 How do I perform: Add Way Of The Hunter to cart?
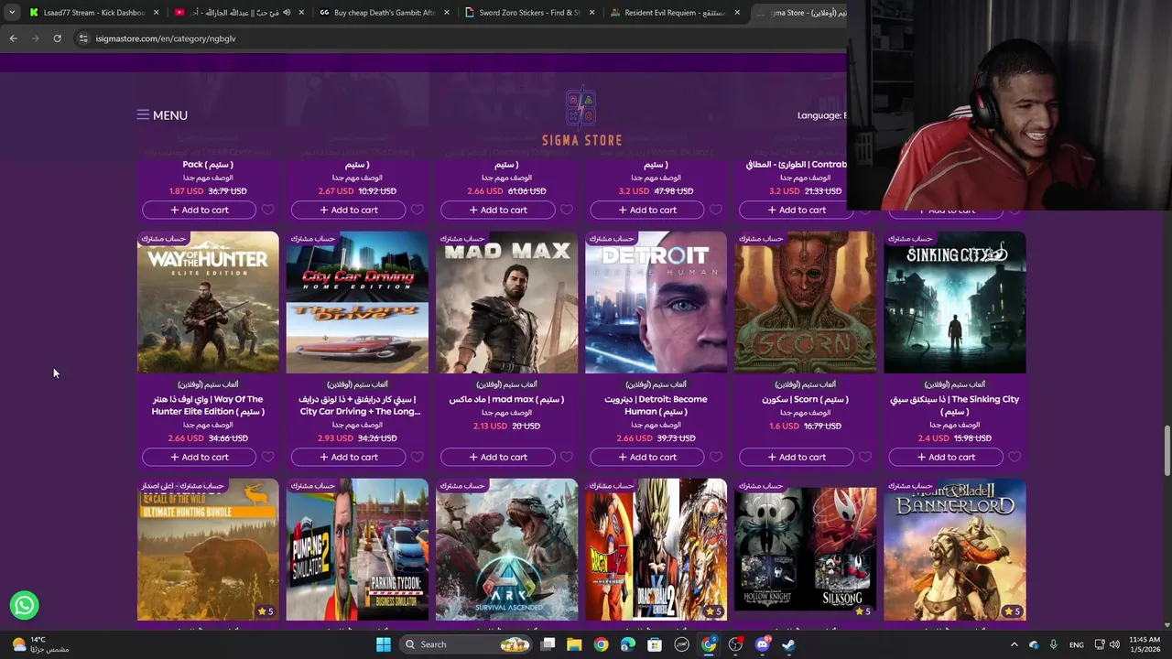tap(199, 457)
